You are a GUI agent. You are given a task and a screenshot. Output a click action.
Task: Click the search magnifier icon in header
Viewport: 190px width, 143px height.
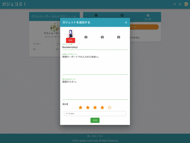[175, 4]
